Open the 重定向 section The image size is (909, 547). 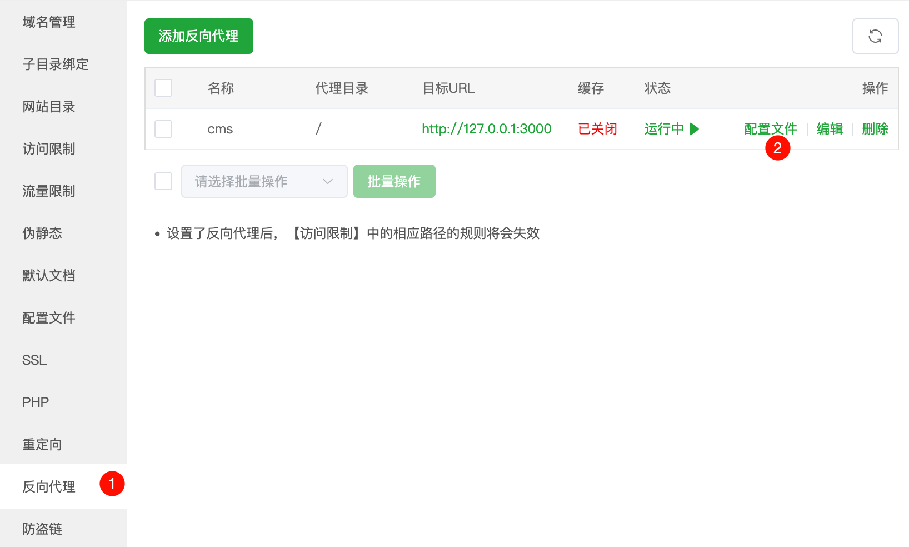(42, 444)
